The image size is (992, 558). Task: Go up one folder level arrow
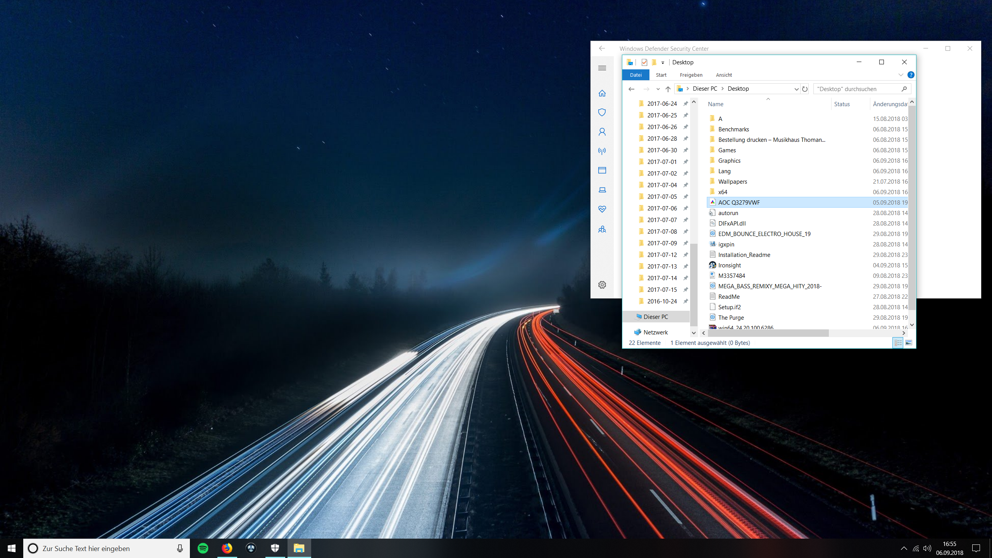[x=668, y=89]
